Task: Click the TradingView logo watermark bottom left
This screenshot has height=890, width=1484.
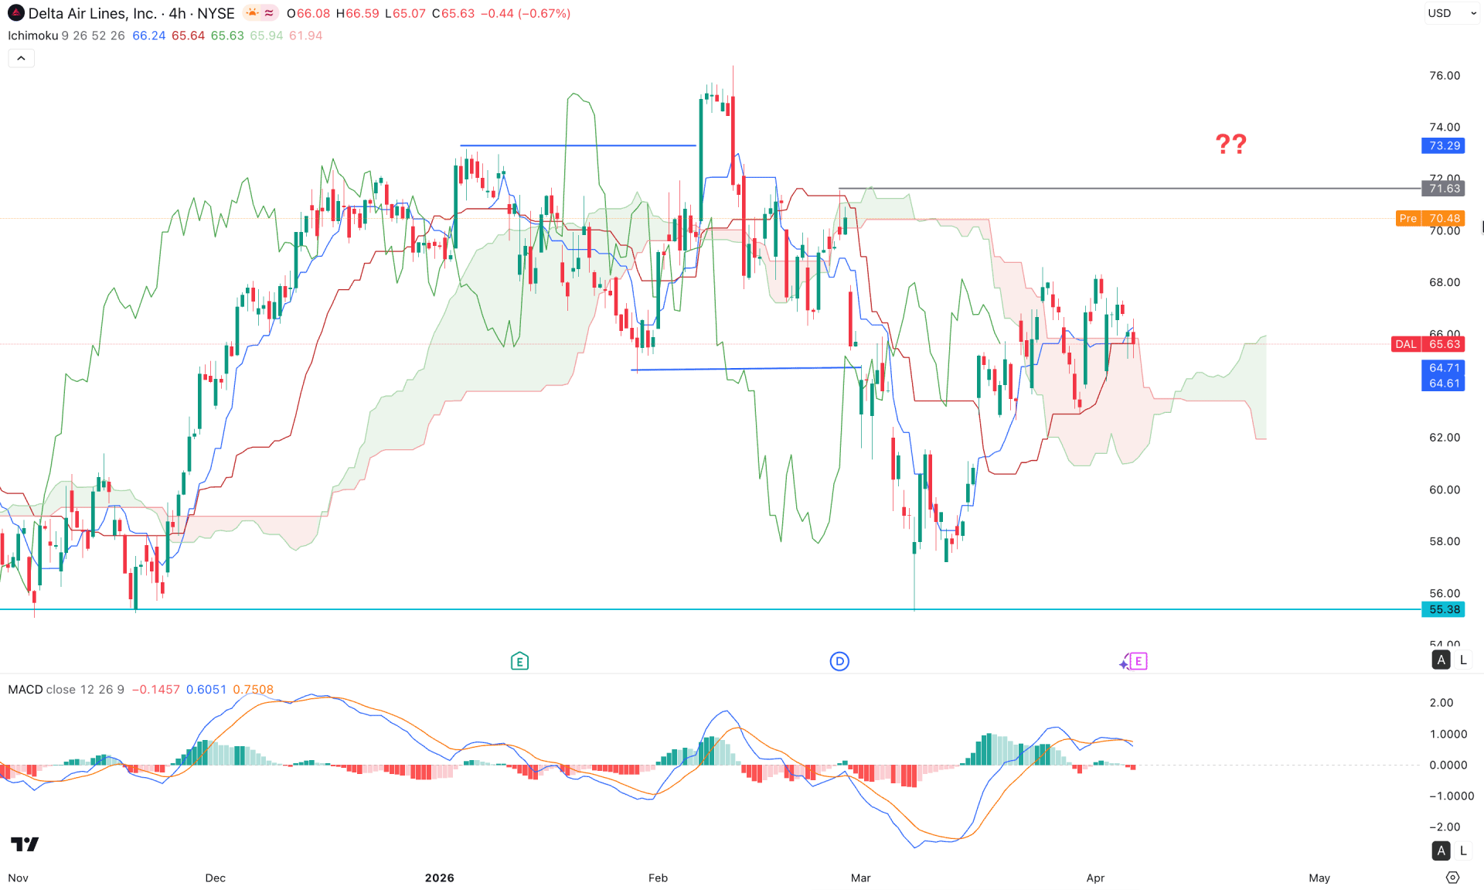Action: click(x=24, y=844)
